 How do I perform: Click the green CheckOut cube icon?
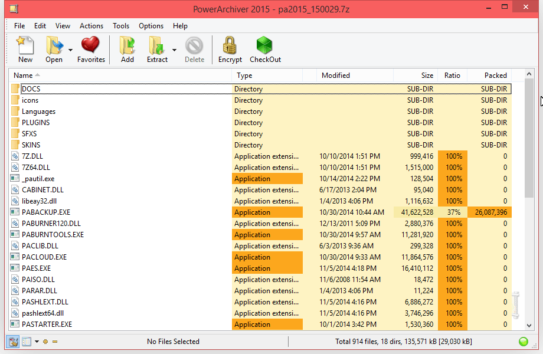[x=265, y=45]
